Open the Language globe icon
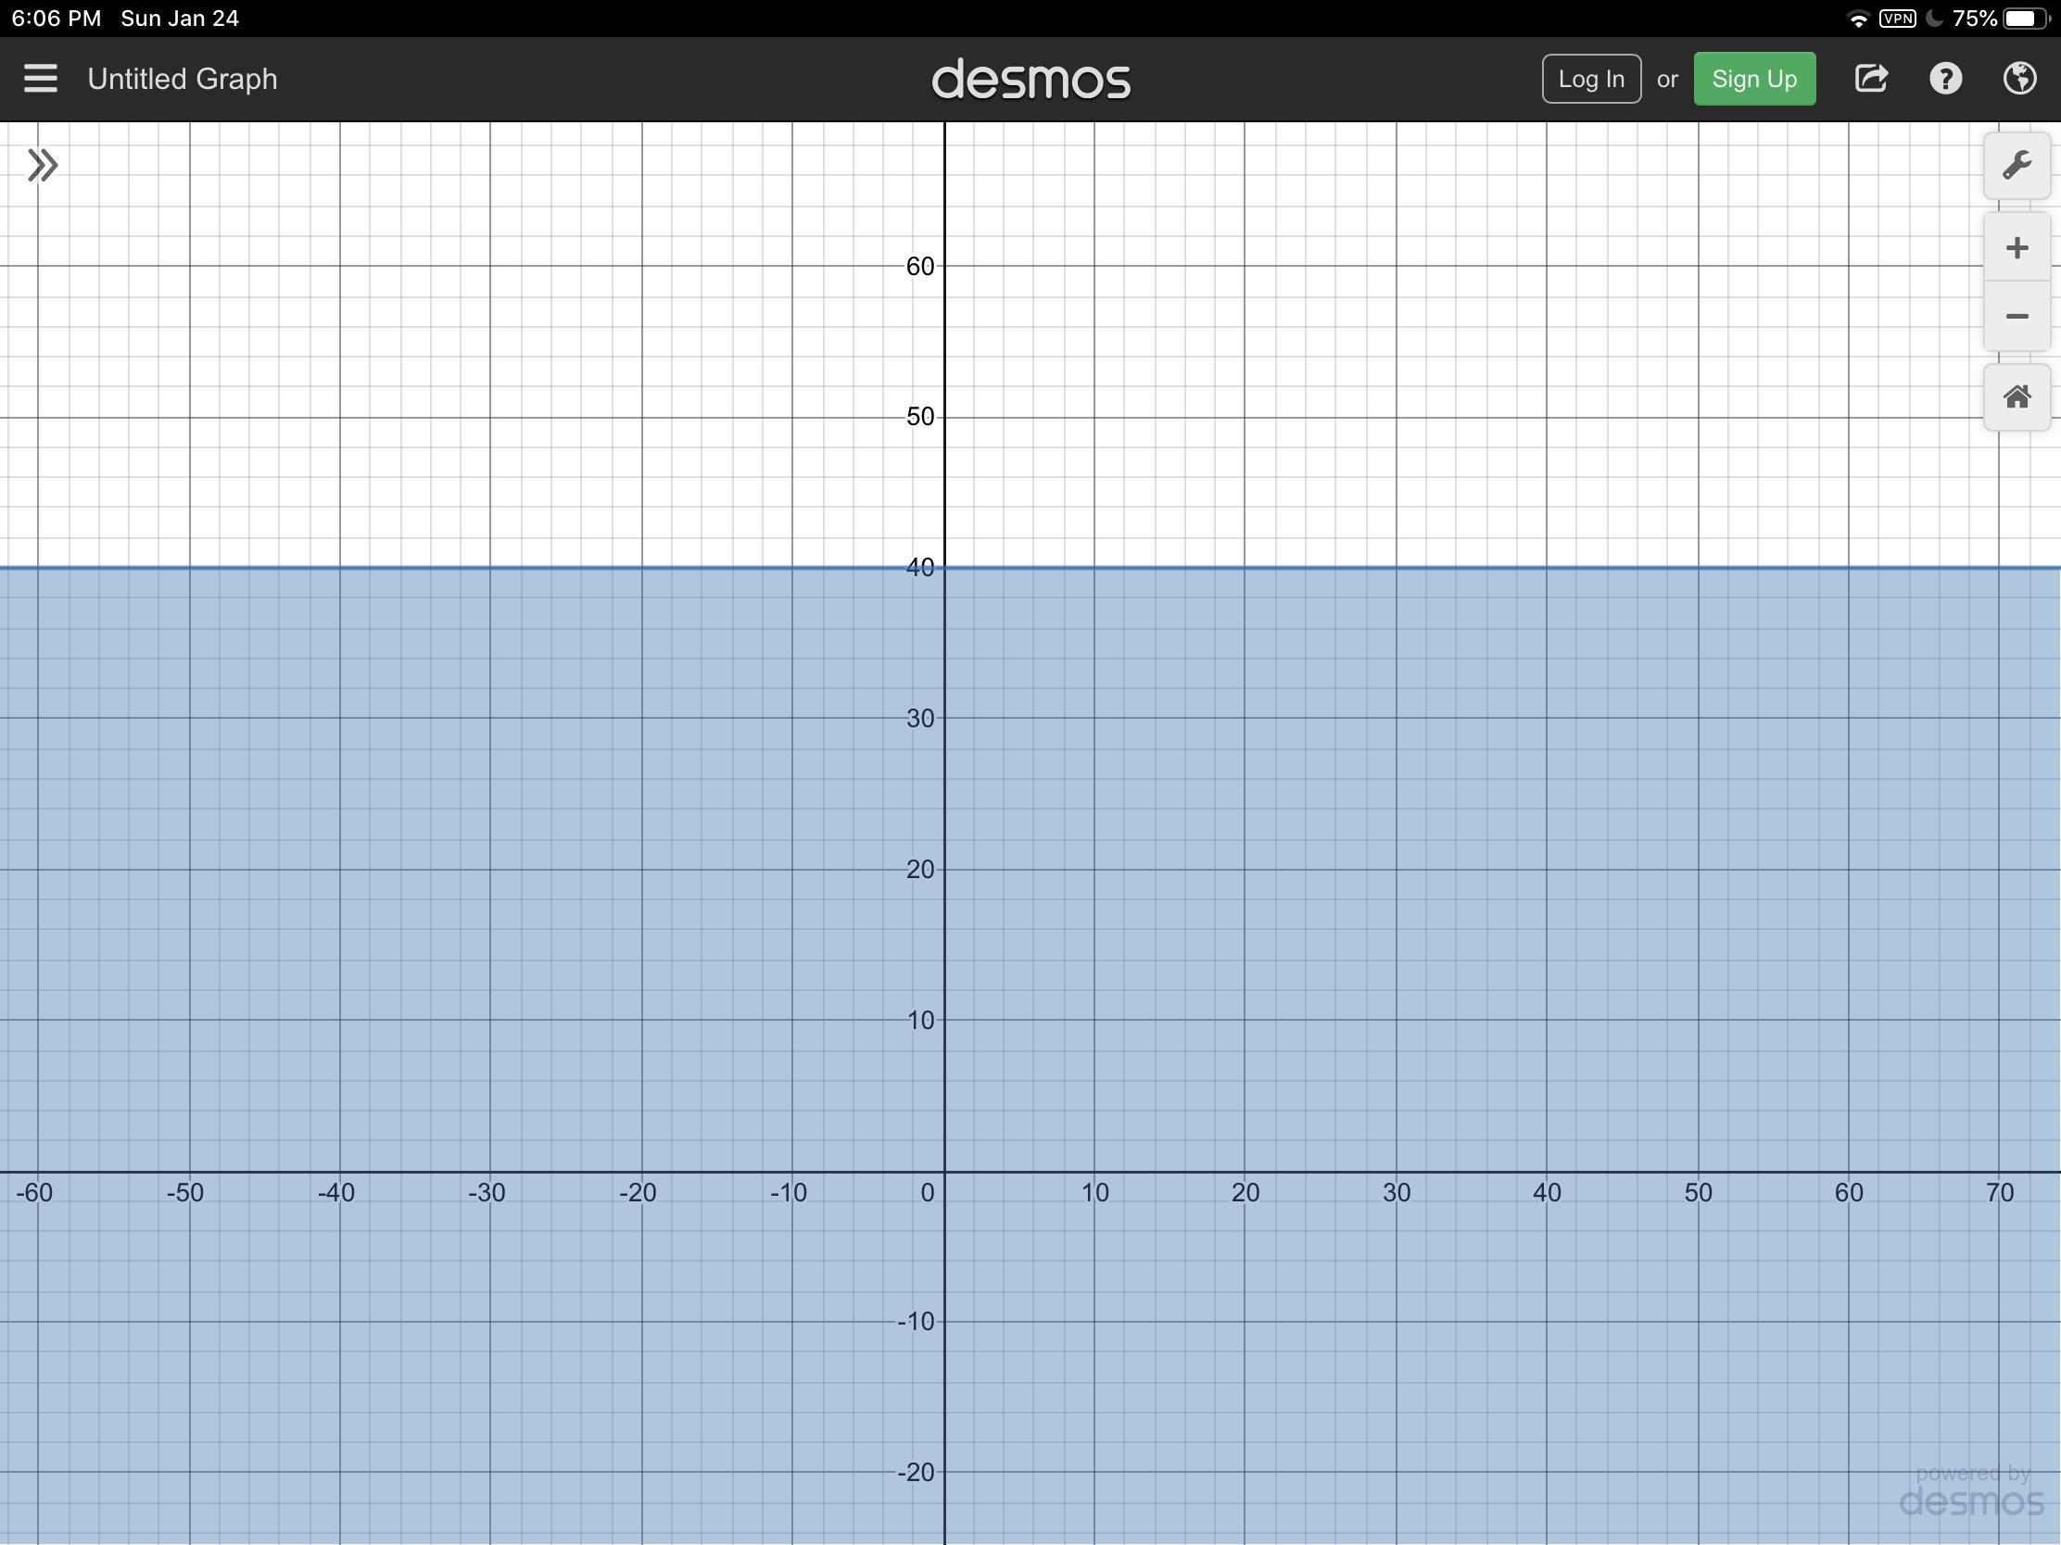 (2019, 78)
